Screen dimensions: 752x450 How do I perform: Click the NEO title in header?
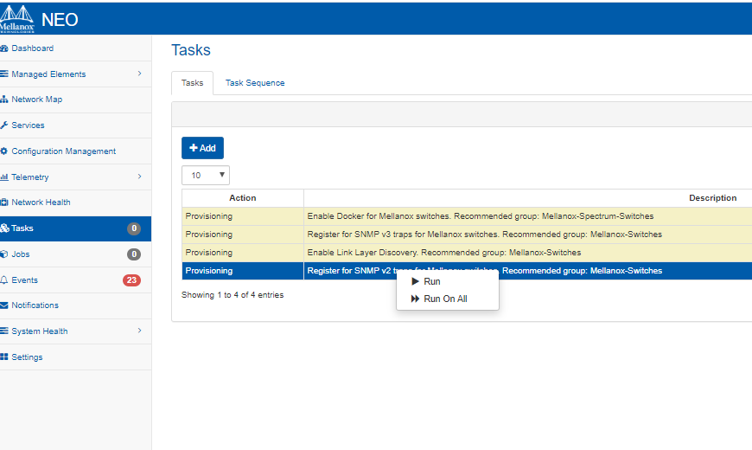[60, 20]
